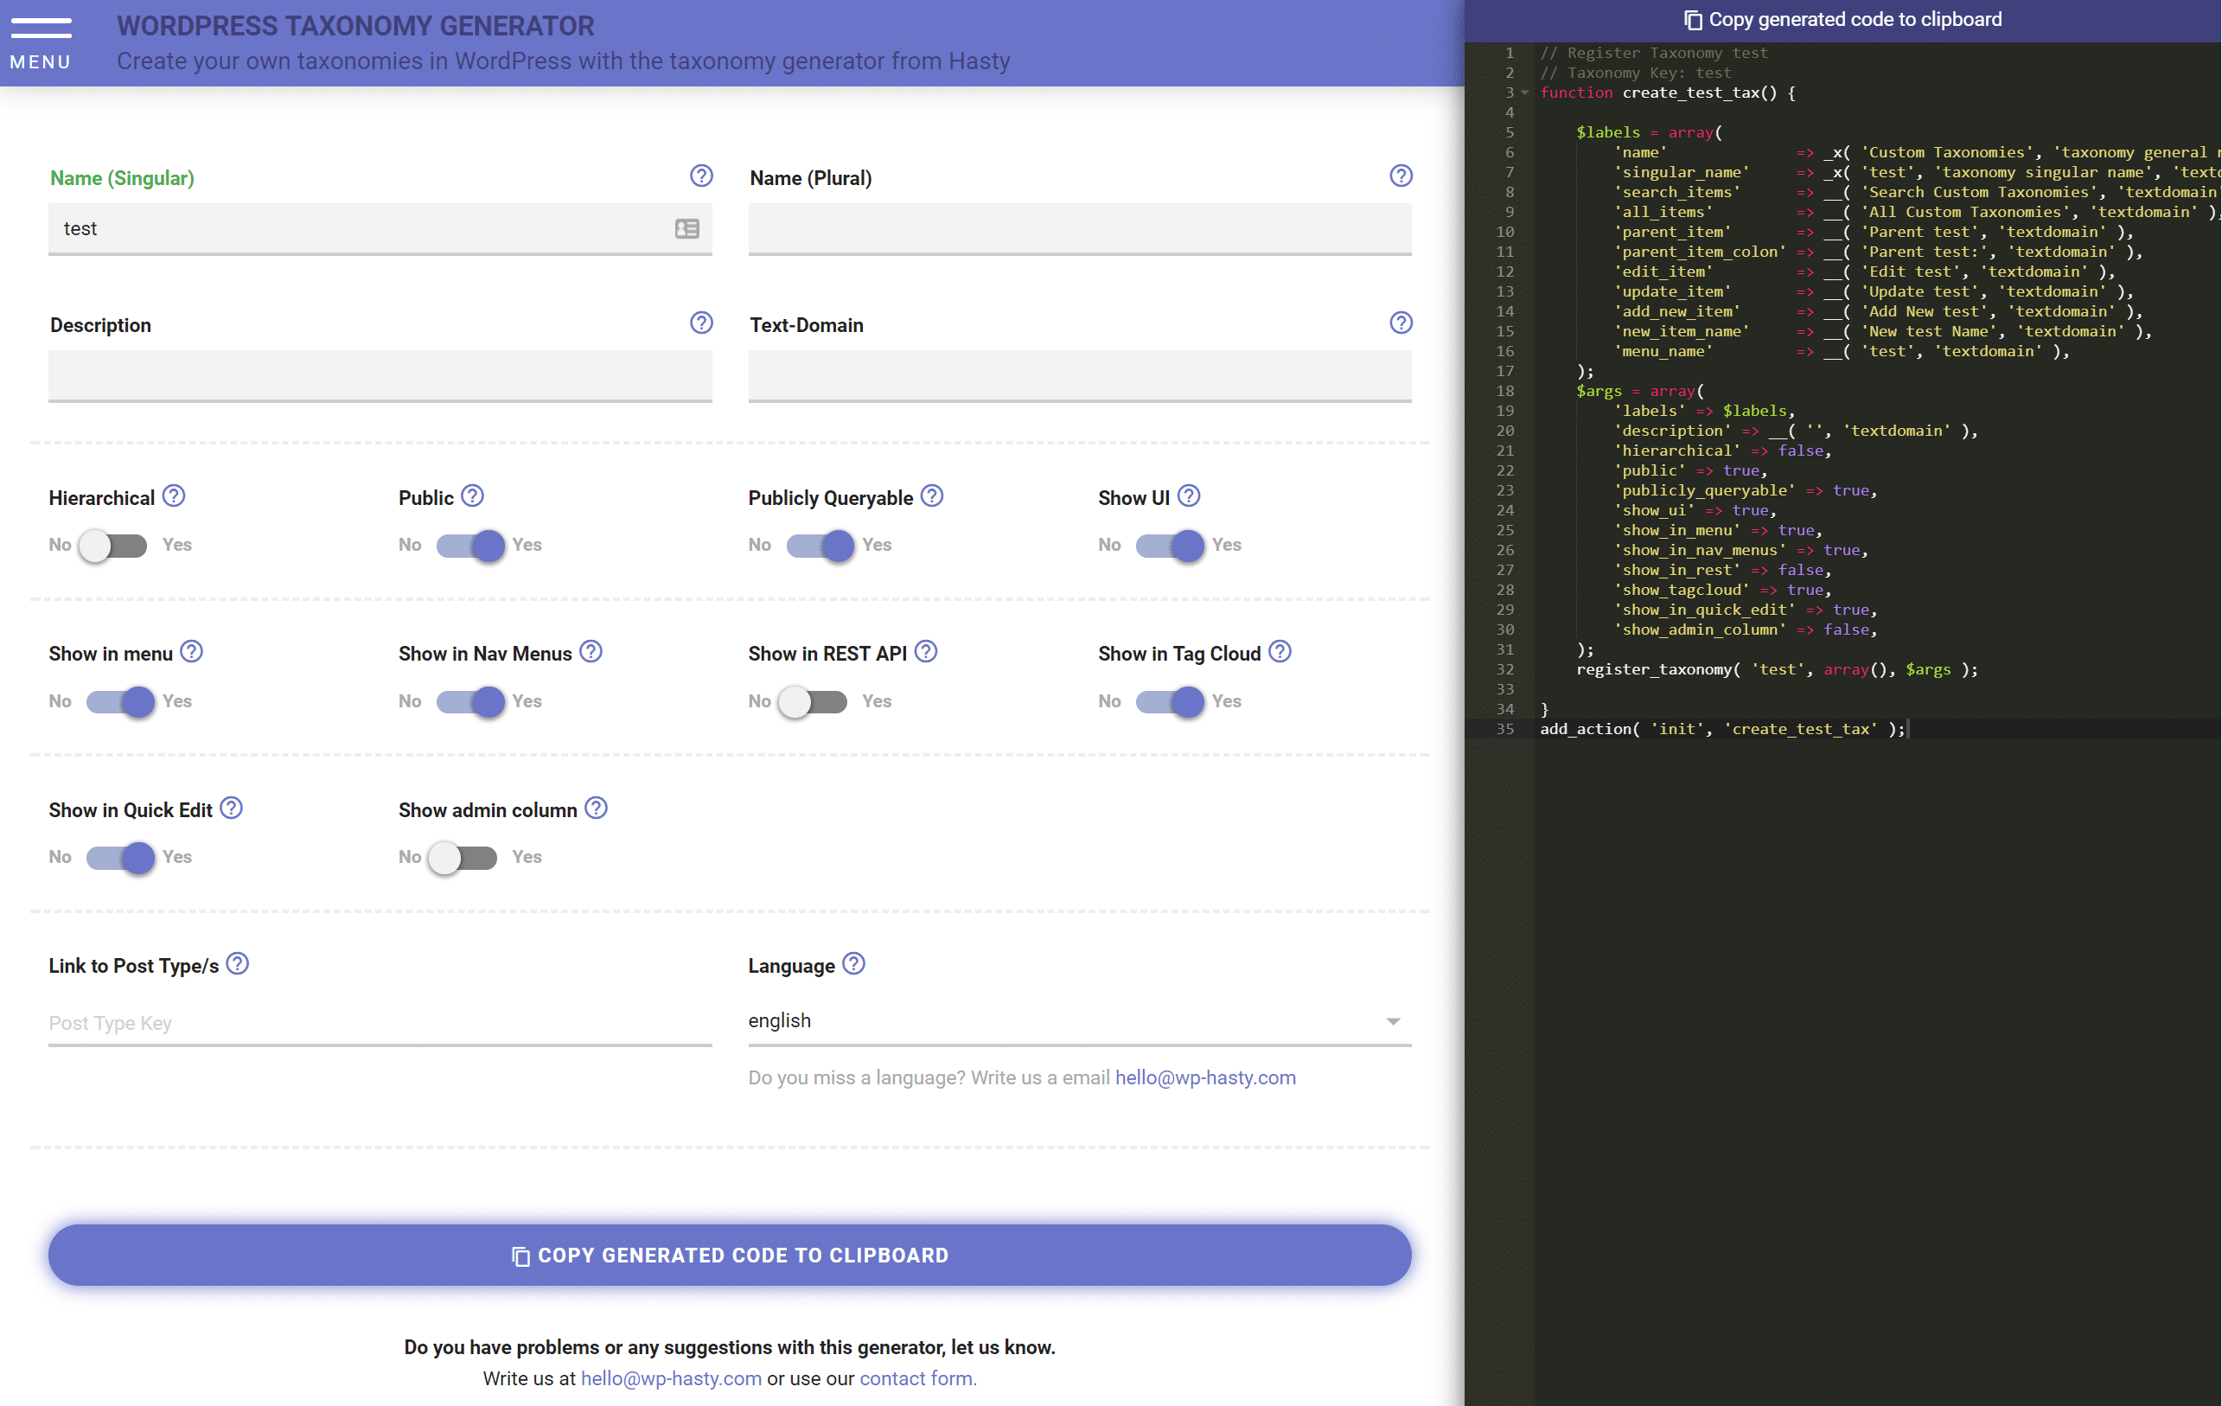Click the Post Type Key input field
The image size is (2222, 1406).
coord(379,1022)
